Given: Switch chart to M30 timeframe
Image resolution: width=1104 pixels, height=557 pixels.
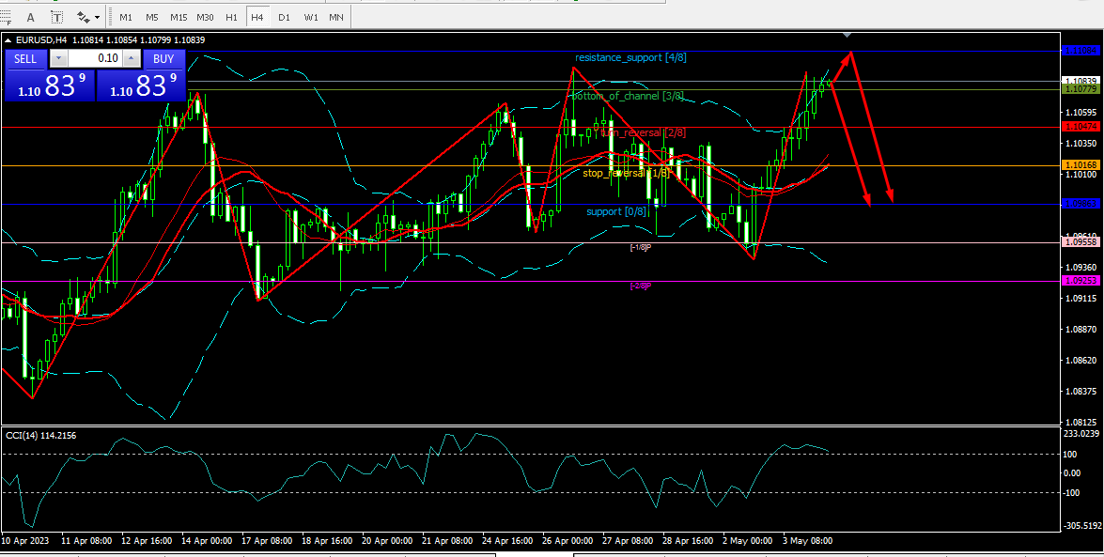Looking at the screenshot, I should click(x=205, y=17).
